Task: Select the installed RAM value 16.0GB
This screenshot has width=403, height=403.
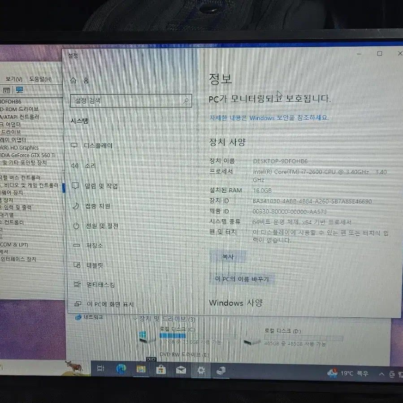Action: (262, 191)
